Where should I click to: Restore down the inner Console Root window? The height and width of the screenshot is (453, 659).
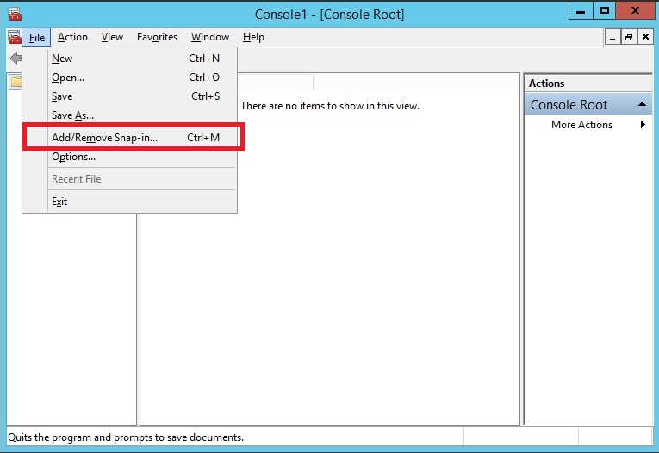628,37
